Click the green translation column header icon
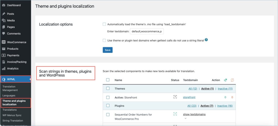Image resolution: width=278 pixels, height=126 pixels. (x=225, y=80)
